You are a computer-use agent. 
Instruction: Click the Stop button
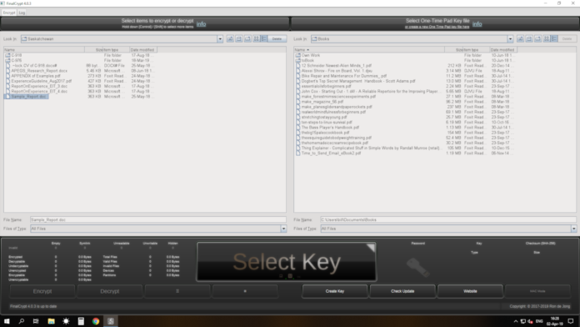pyautogui.click(x=245, y=291)
